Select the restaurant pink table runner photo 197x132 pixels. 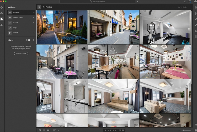coord(165,62)
